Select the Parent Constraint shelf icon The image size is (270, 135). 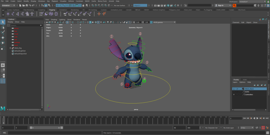coord(65,14)
